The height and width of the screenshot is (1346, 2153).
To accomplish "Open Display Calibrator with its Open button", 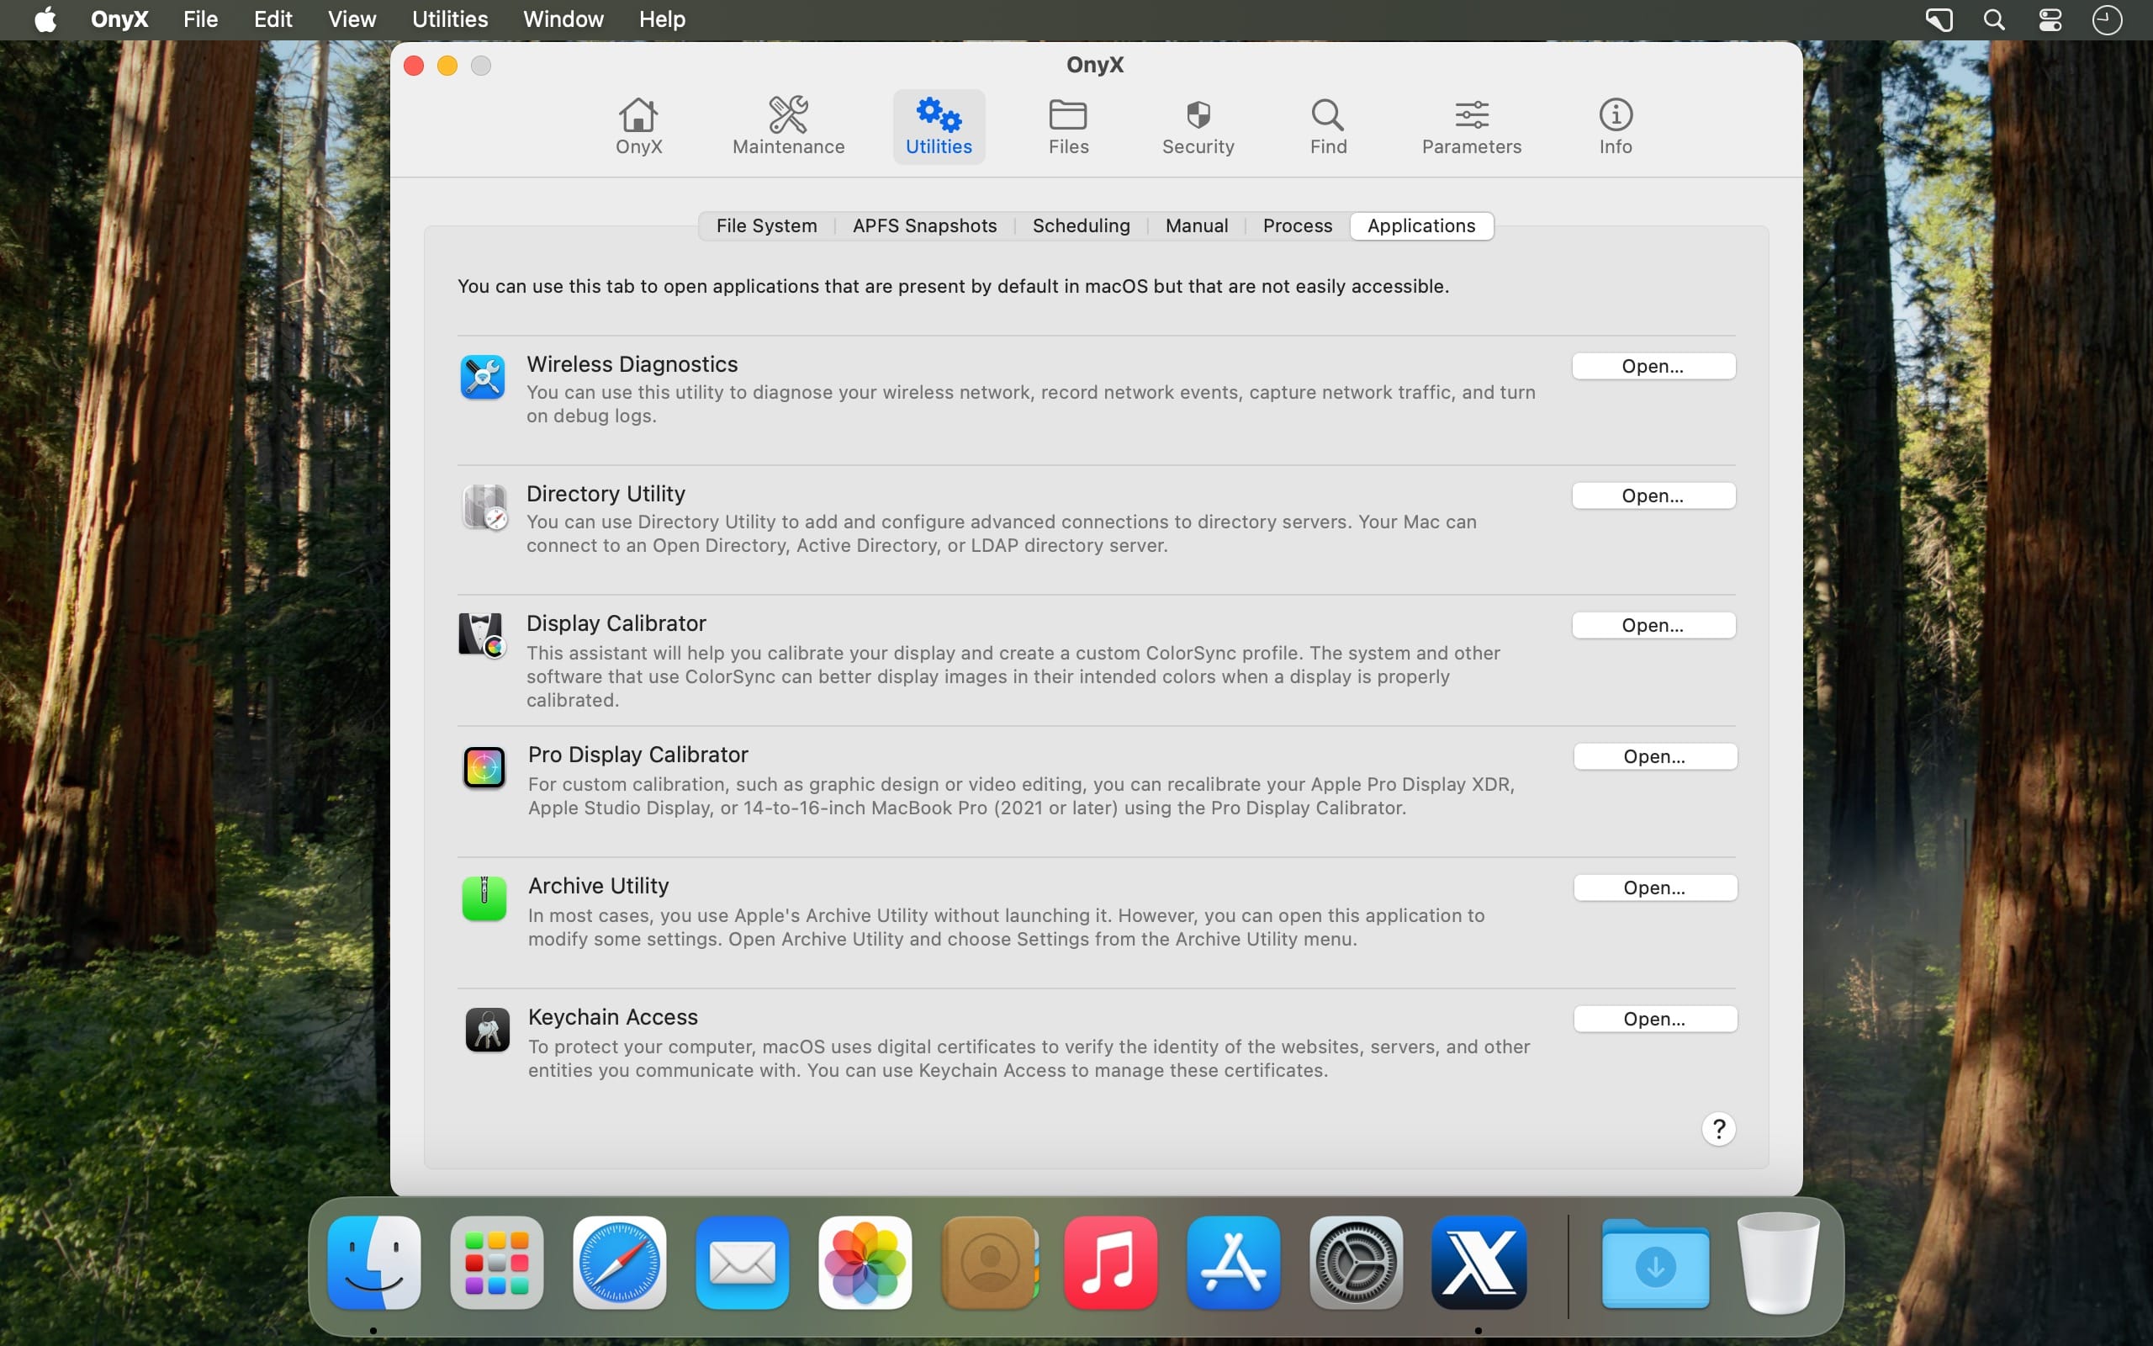I will pyautogui.click(x=1653, y=625).
